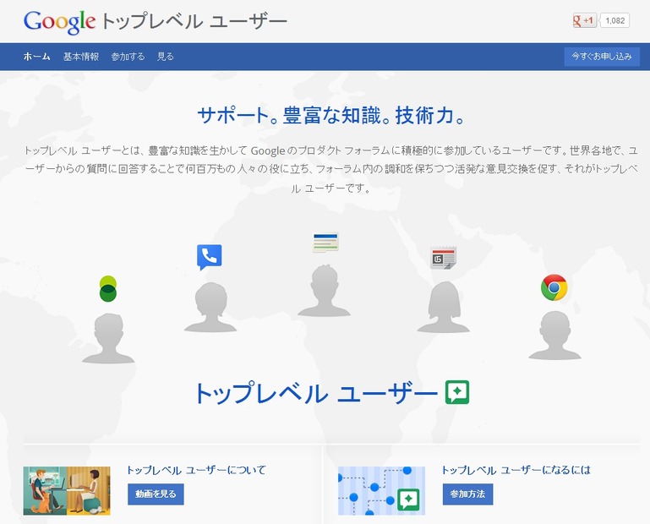Click the search results card icon
This screenshot has height=524, width=650.
(325, 243)
